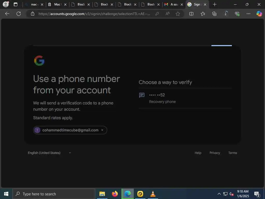The width and height of the screenshot is (265, 199).
Task: Close the Gmail 'A sou' tab
Action: [x=182, y=5]
